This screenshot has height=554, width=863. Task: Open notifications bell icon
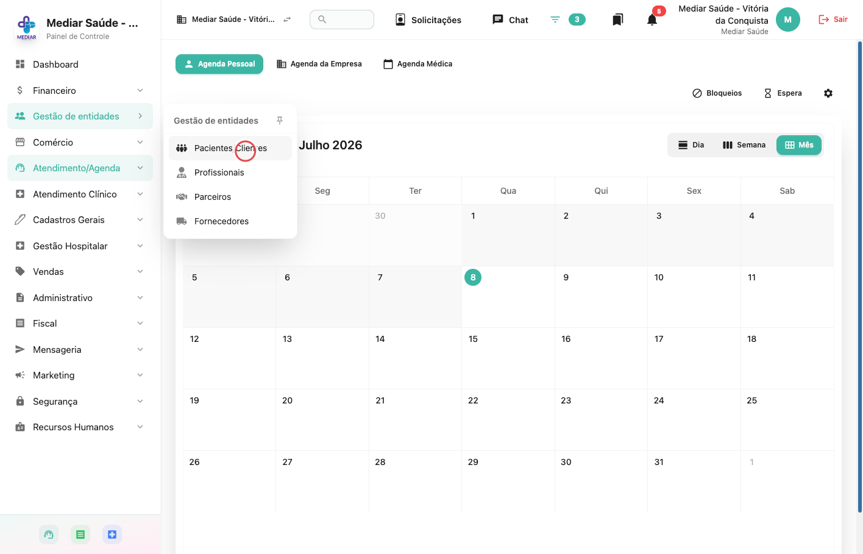coord(652,20)
